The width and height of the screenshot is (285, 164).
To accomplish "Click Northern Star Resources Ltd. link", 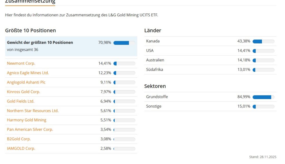I will (x=33, y=110).
